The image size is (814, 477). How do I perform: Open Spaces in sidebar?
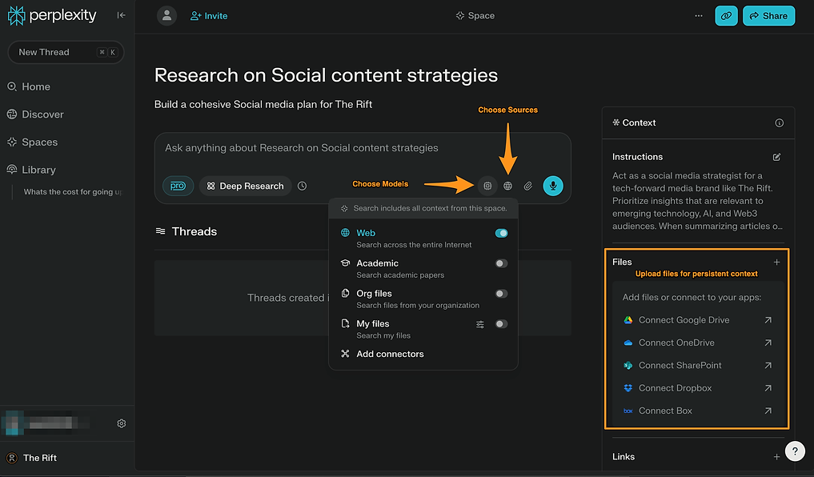32,142
